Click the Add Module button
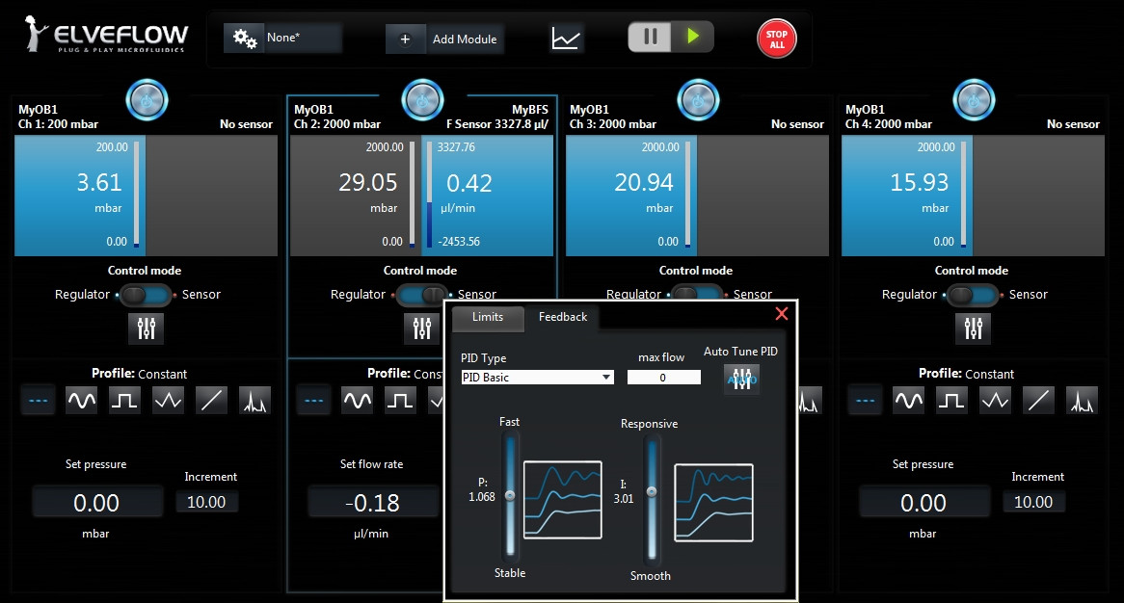 tap(445, 39)
